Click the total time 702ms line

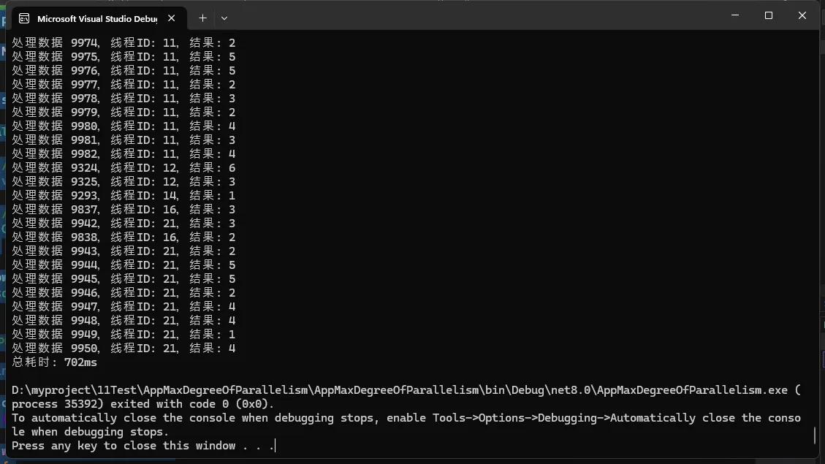click(54, 362)
